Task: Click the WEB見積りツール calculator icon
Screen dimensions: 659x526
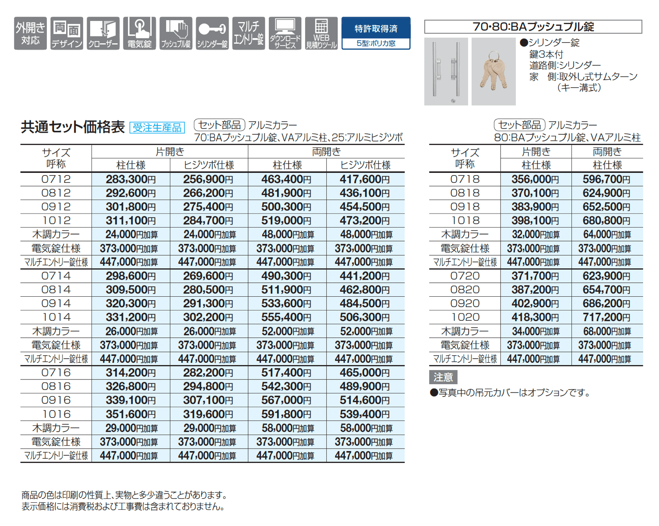Action: point(321,33)
